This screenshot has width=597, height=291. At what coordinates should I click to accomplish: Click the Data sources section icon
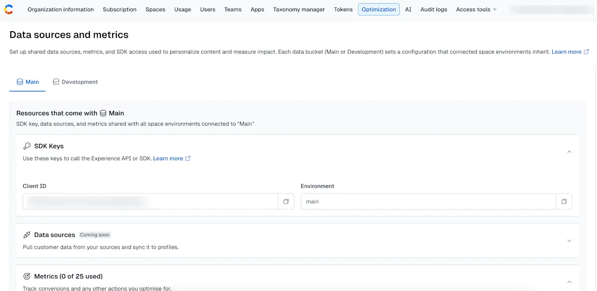pos(27,234)
